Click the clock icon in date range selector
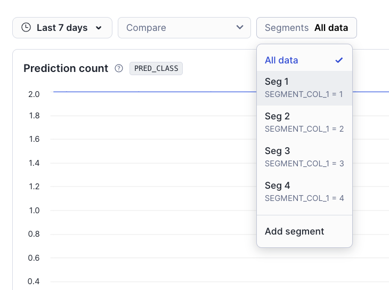 coord(26,28)
